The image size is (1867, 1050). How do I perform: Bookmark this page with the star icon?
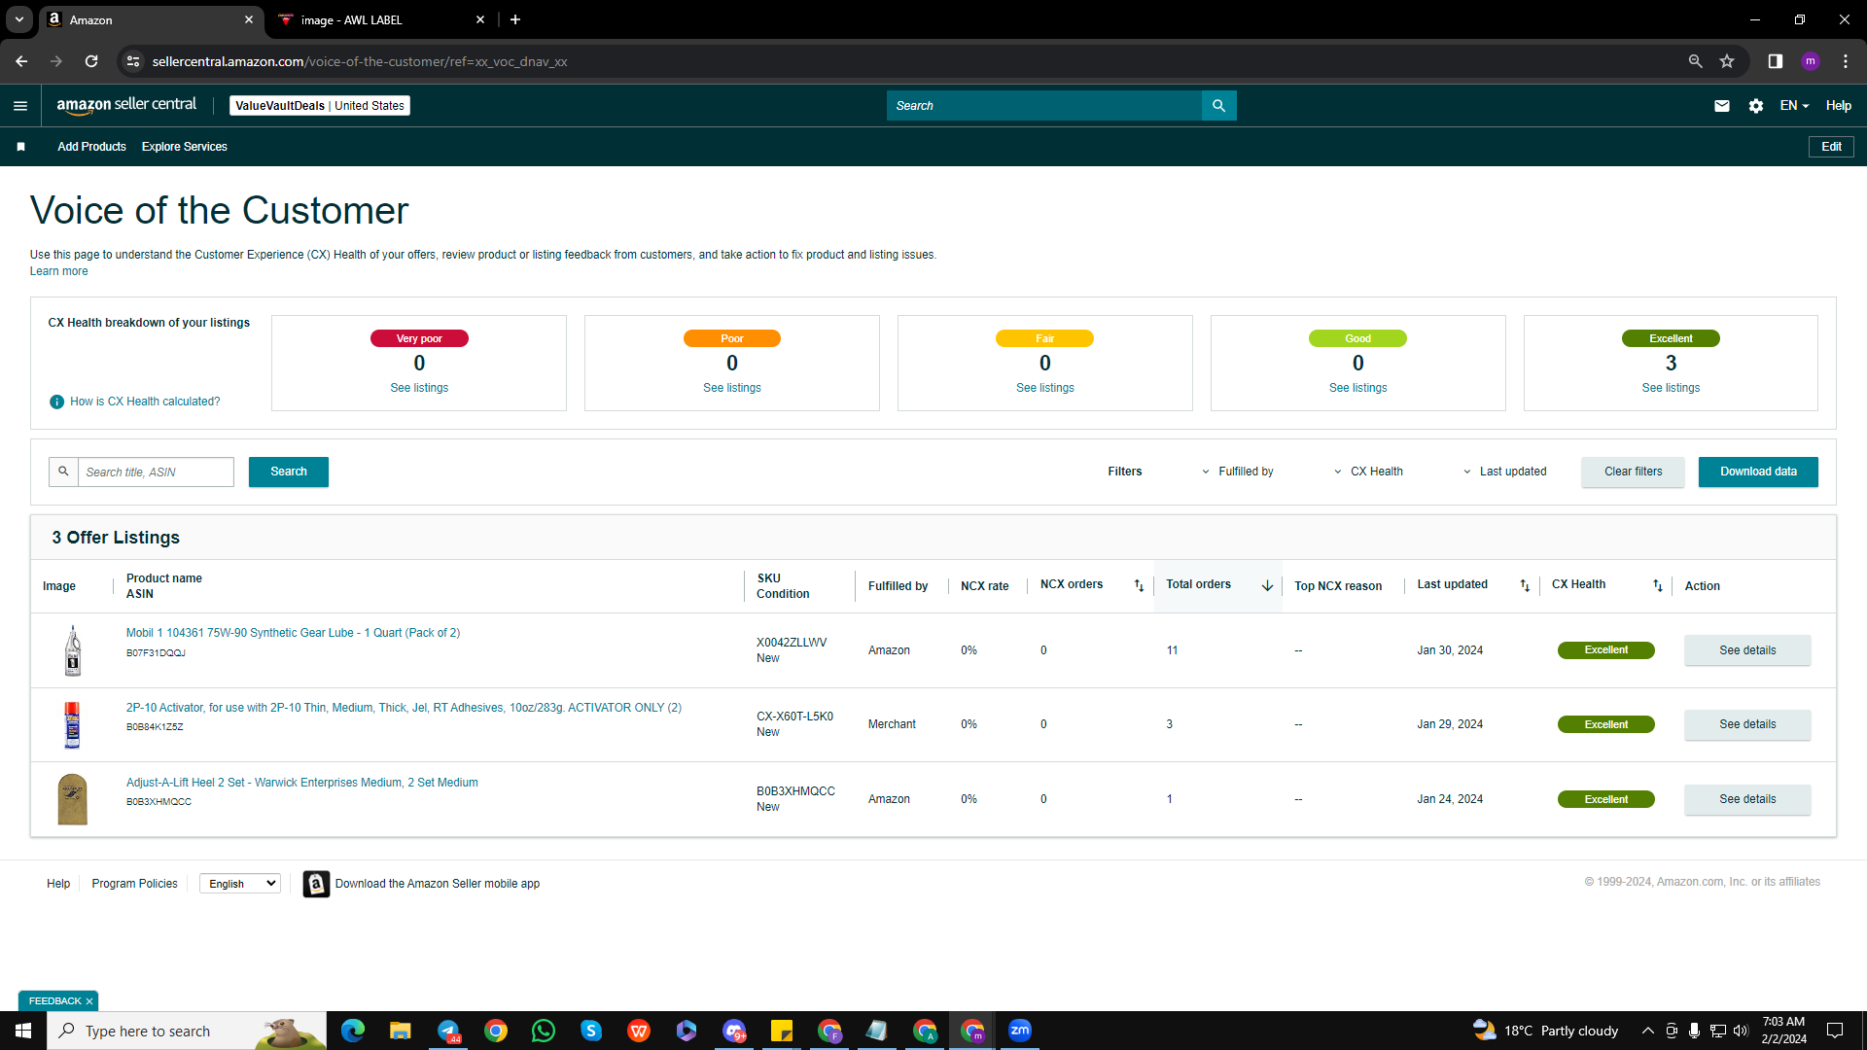tap(1727, 61)
